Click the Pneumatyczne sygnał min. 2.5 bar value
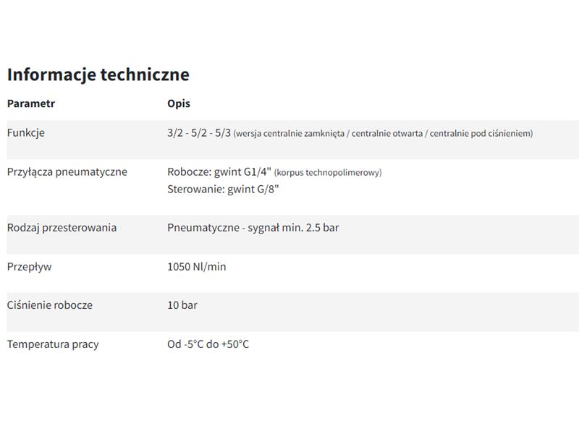The image size is (579, 434). (253, 228)
